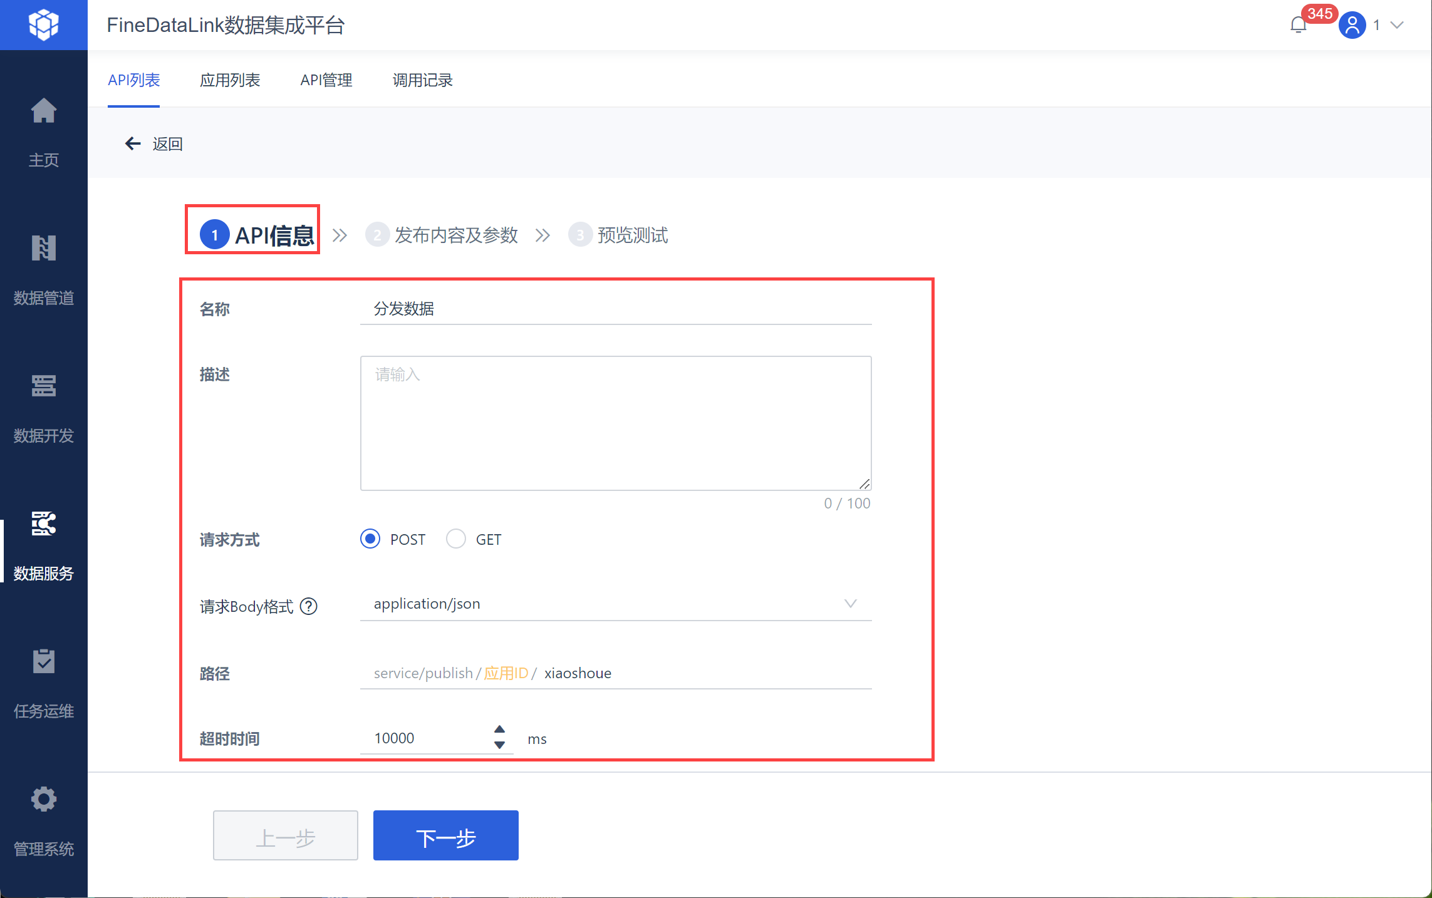Switch to the 应用列表 tab

click(x=230, y=80)
